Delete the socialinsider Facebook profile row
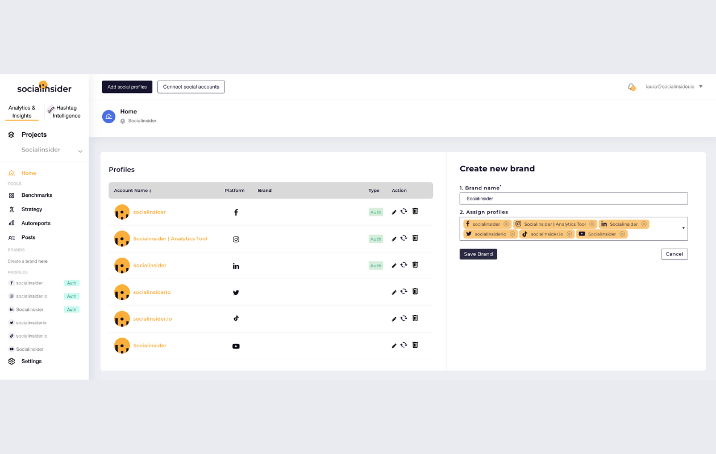The width and height of the screenshot is (716, 454). (x=415, y=211)
